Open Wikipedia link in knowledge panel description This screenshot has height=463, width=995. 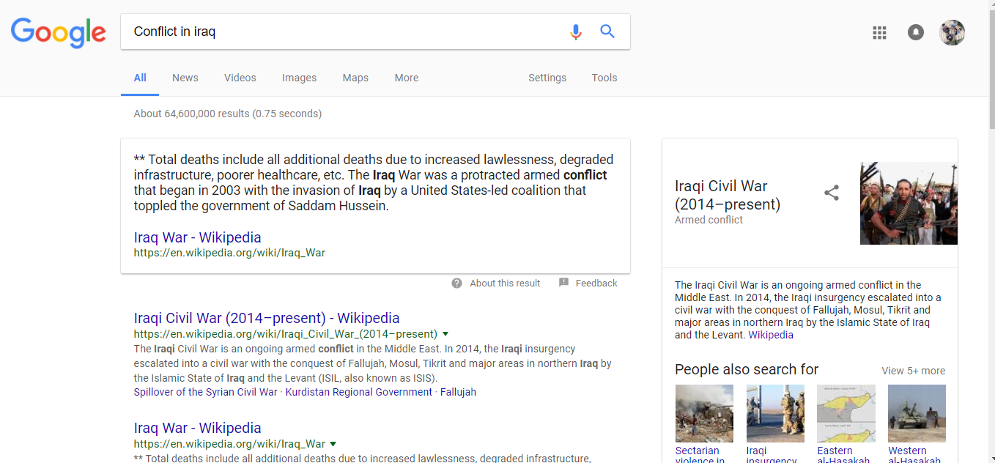(x=771, y=335)
